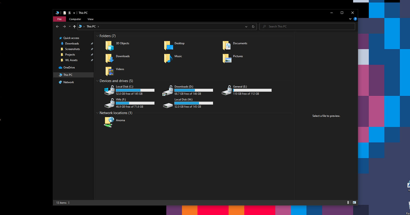Open the File menu tab
This screenshot has width=410, height=215.
59,19
